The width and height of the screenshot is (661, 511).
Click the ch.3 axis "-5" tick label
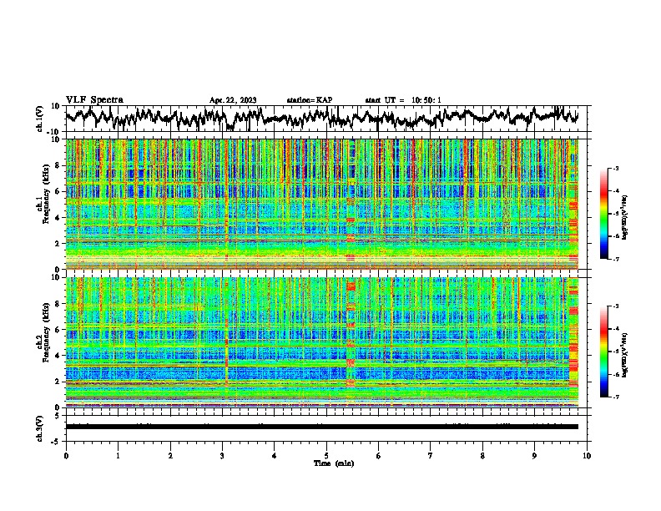[x=56, y=442]
